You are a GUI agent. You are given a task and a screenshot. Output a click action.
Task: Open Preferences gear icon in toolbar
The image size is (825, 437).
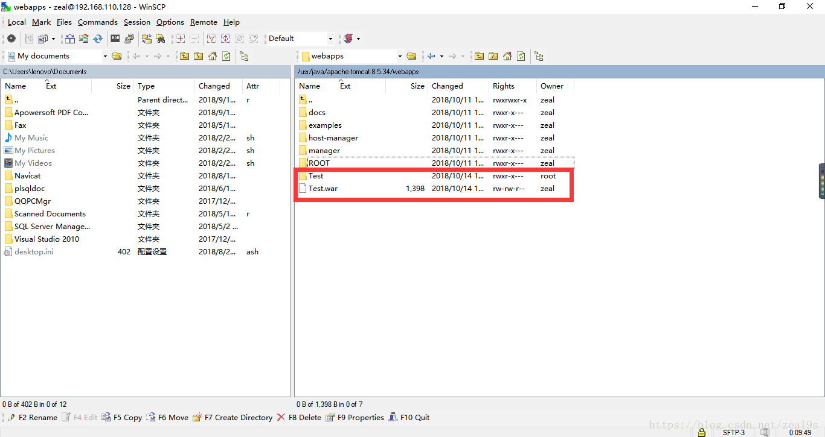tap(11, 39)
